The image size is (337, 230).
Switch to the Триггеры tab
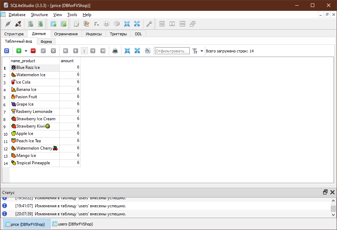coord(118,34)
